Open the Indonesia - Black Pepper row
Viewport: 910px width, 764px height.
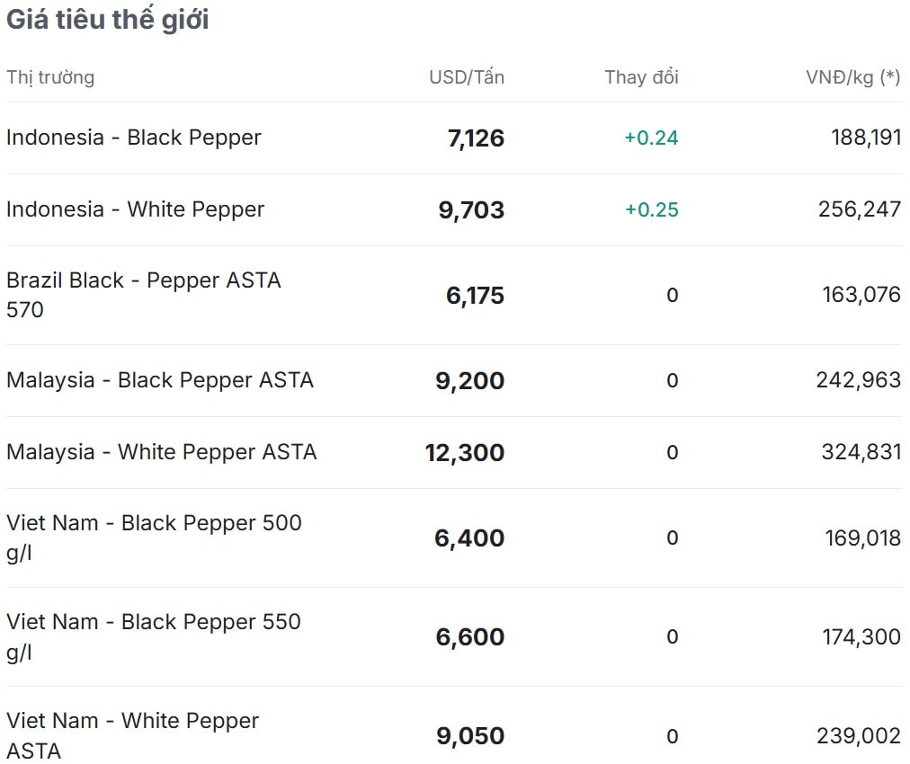pos(134,138)
